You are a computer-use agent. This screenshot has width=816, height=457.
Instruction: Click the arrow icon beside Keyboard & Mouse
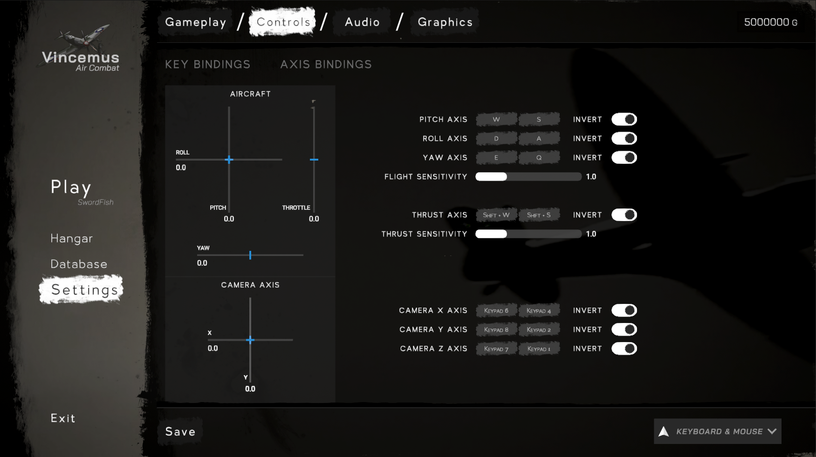[664, 431]
